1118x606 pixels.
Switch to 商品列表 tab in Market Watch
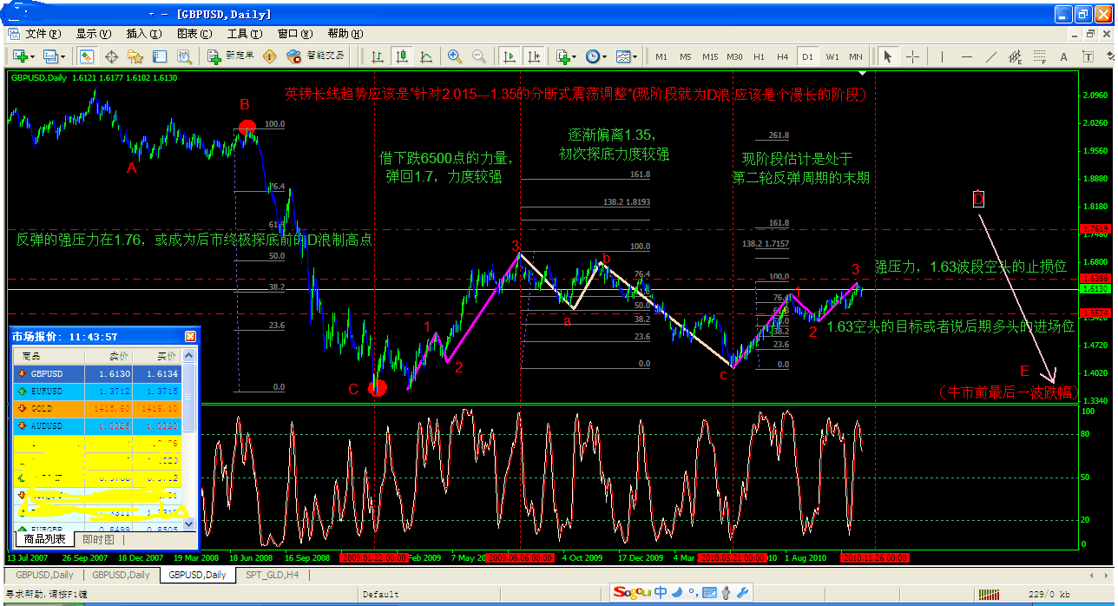tap(43, 539)
